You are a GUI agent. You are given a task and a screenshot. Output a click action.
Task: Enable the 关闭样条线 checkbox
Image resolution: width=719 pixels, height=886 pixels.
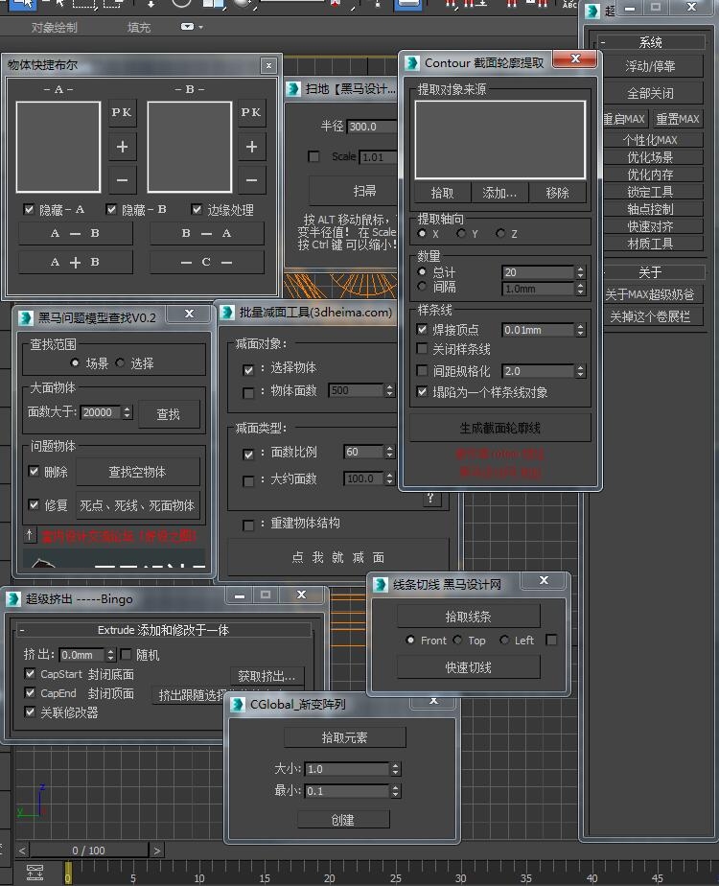pos(423,350)
